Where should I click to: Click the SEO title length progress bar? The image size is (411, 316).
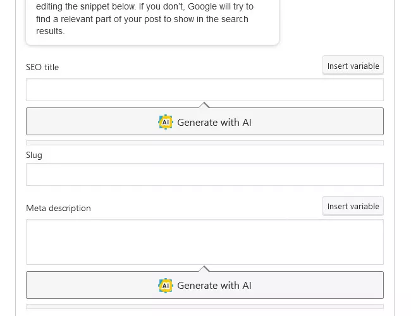(x=204, y=143)
